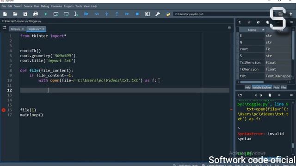
Task: Switch to the Plots tab
Action: click(276, 87)
